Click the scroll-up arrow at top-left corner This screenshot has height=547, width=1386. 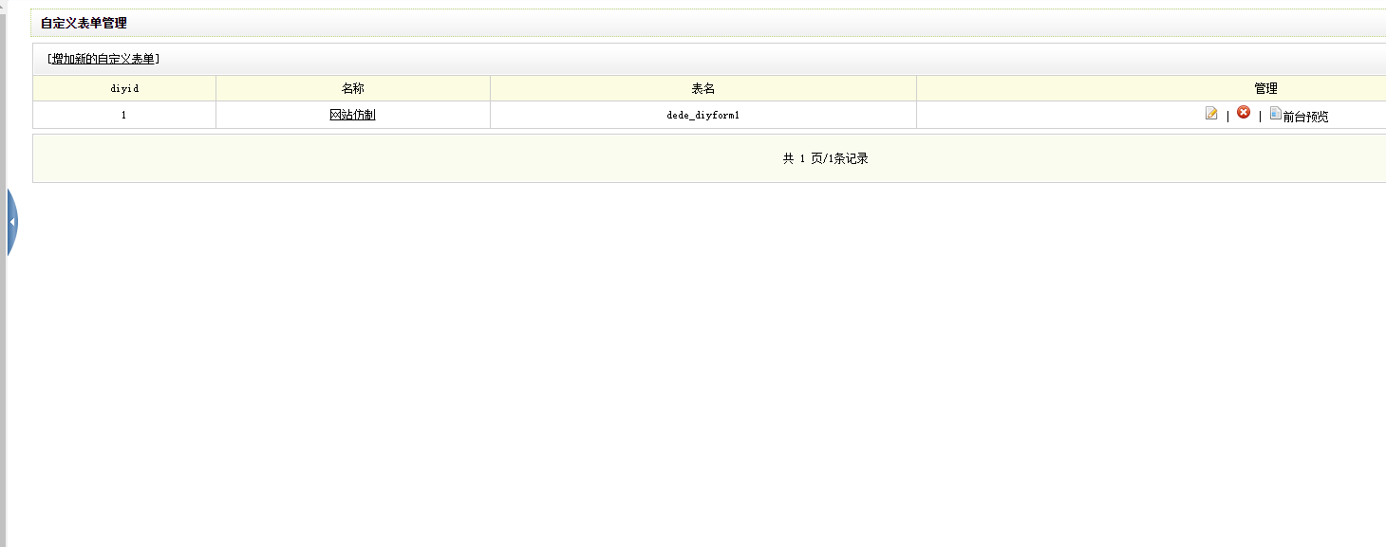coord(3,5)
